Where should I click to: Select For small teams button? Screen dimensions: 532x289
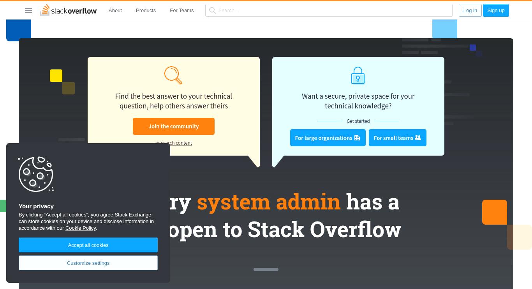click(398, 138)
